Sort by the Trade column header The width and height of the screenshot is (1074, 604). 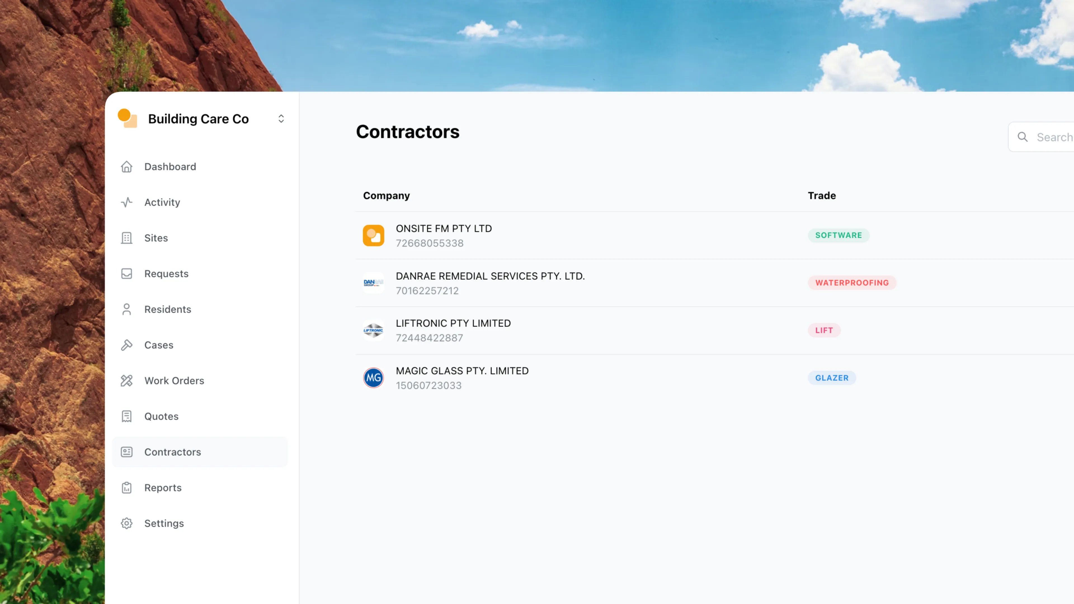821,195
